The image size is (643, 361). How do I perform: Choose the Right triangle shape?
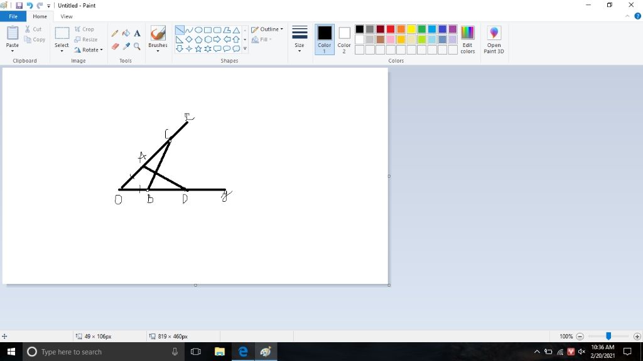pyautogui.click(x=180, y=39)
